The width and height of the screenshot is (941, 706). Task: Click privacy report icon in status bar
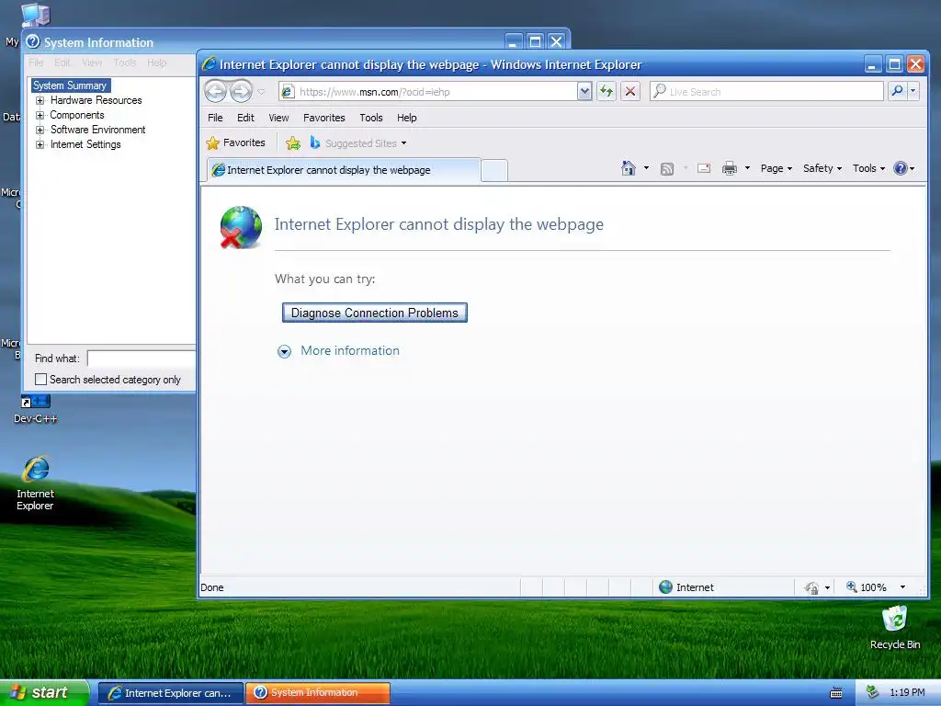811,587
